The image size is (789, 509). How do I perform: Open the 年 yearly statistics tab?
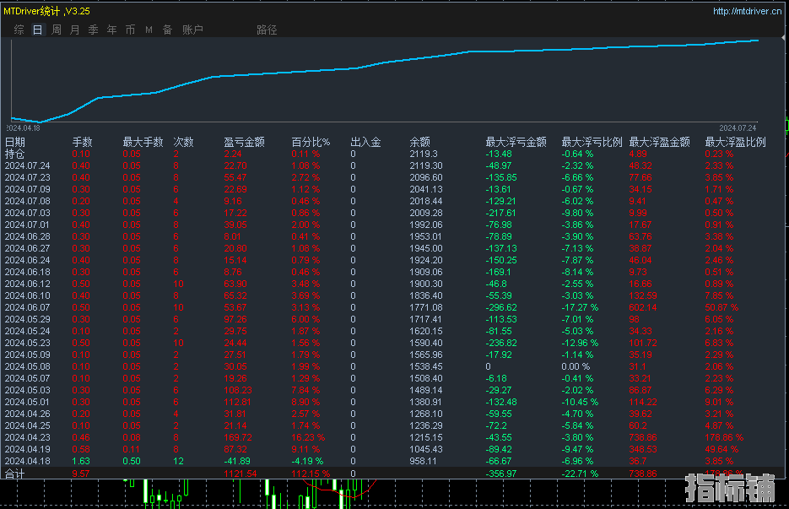tap(112, 30)
